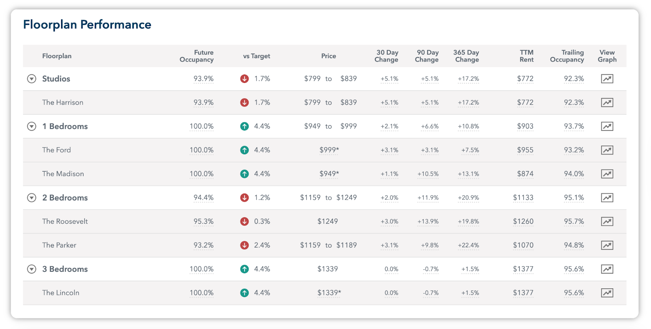Click the Price column header
651x329 pixels.
[328, 56]
